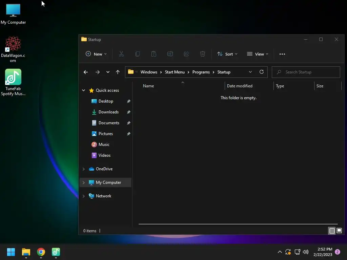This screenshot has height=260, width=347.
Task: Select Desktop in navigation pane
Action: [x=106, y=101]
